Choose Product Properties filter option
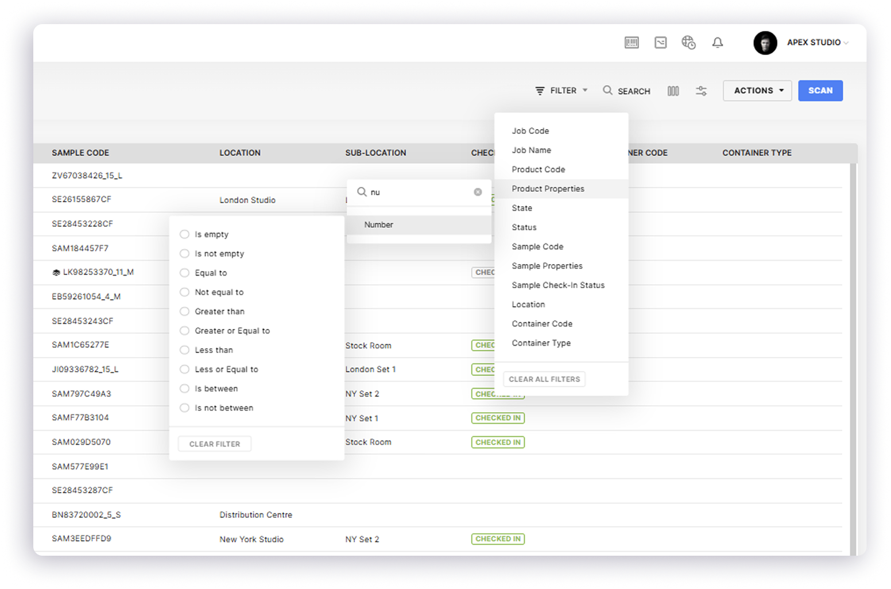This screenshot has height=589, width=891. coord(561,189)
